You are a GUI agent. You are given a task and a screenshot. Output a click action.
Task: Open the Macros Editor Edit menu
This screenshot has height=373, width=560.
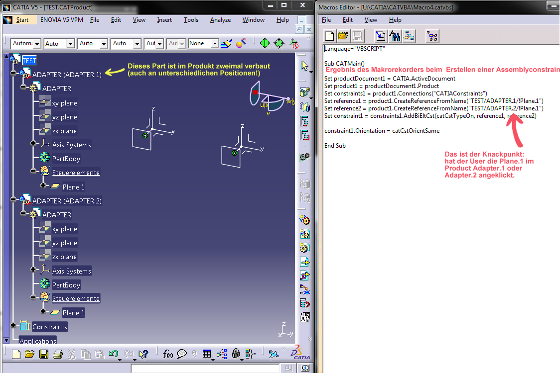(347, 20)
